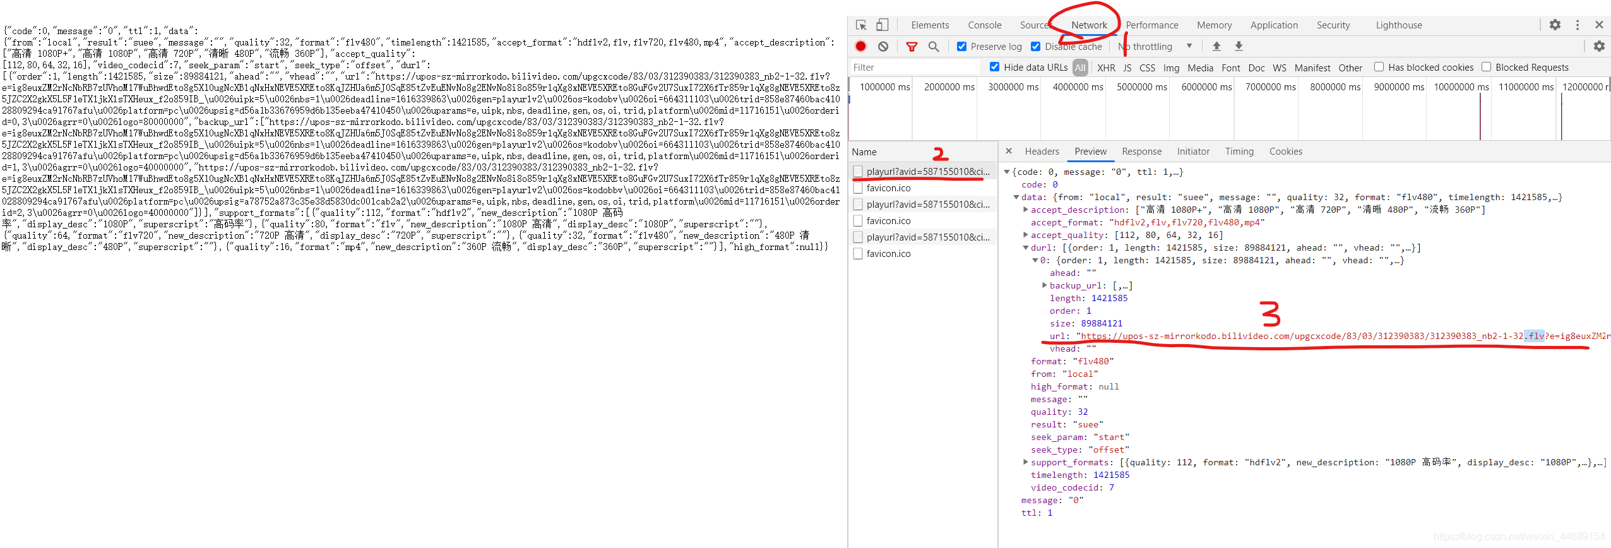Screen dimensions: 1611x548
Task: Filter requests by Font
Action: 1230,68
